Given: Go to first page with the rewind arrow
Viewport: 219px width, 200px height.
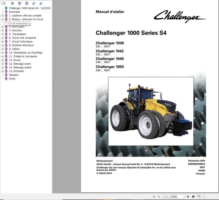Looking at the screenshot, I should coord(154,197).
